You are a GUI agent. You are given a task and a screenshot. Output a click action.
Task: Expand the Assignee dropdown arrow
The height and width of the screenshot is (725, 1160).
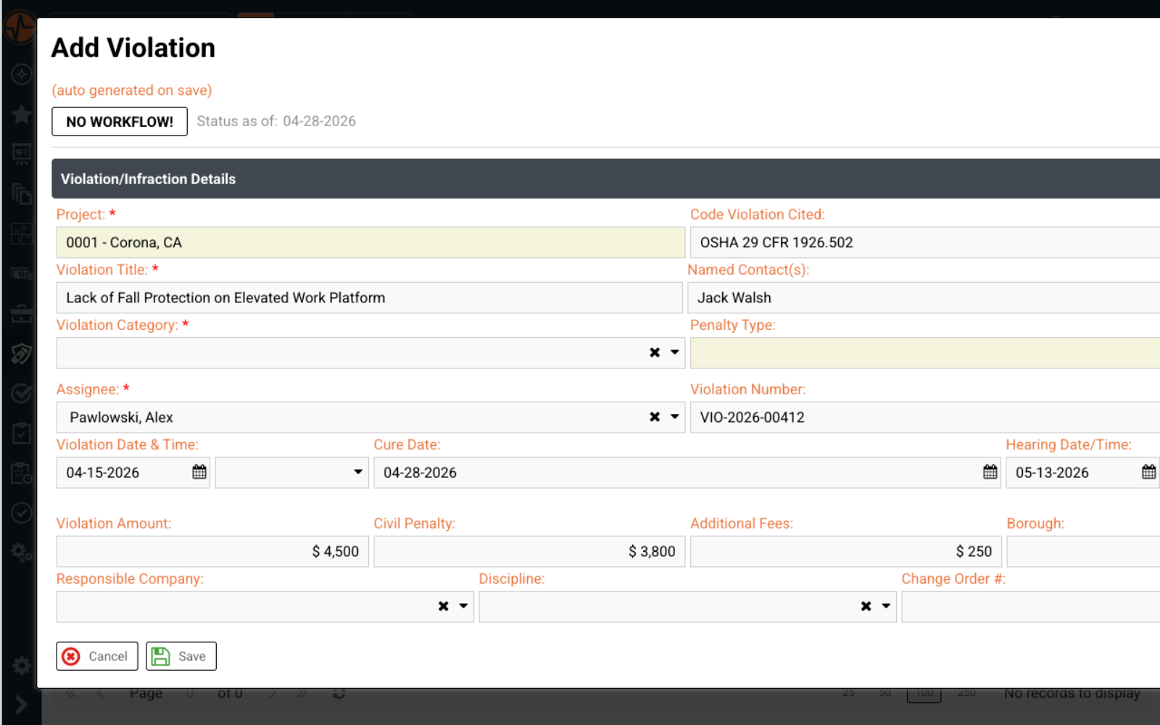coord(674,417)
